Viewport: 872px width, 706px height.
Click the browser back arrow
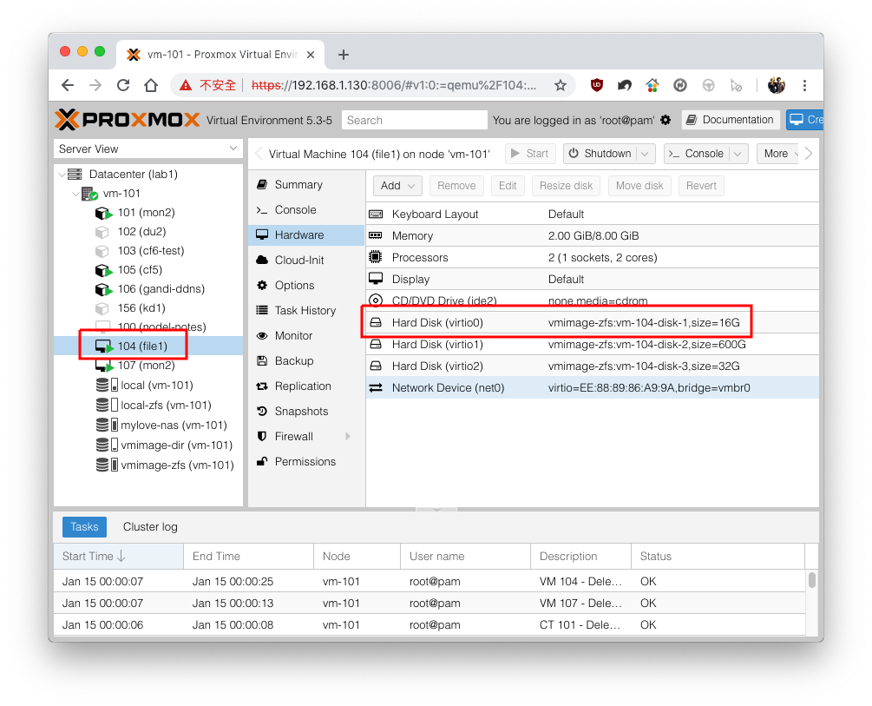click(68, 85)
